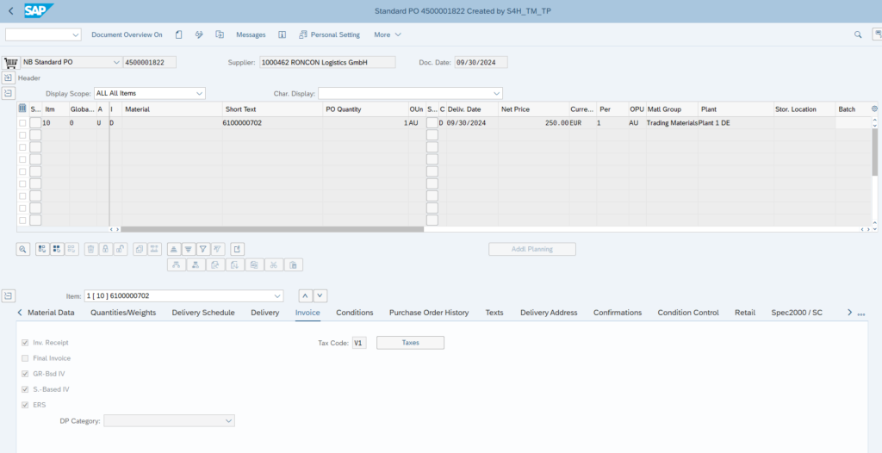Open Personal Setting

[329, 34]
